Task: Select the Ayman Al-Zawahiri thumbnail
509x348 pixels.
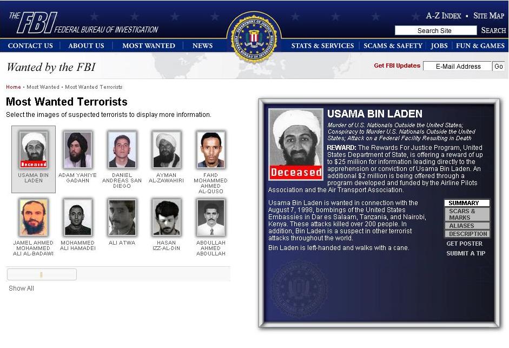Action: click(x=166, y=149)
